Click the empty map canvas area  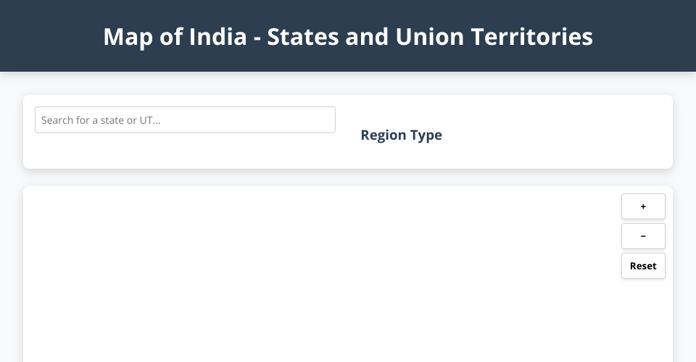click(x=319, y=282)
